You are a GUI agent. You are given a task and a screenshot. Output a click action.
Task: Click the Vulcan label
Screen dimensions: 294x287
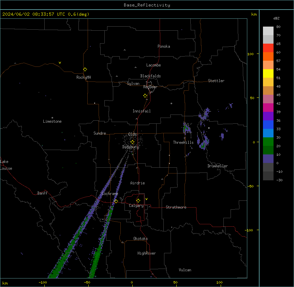click(185, 270)
